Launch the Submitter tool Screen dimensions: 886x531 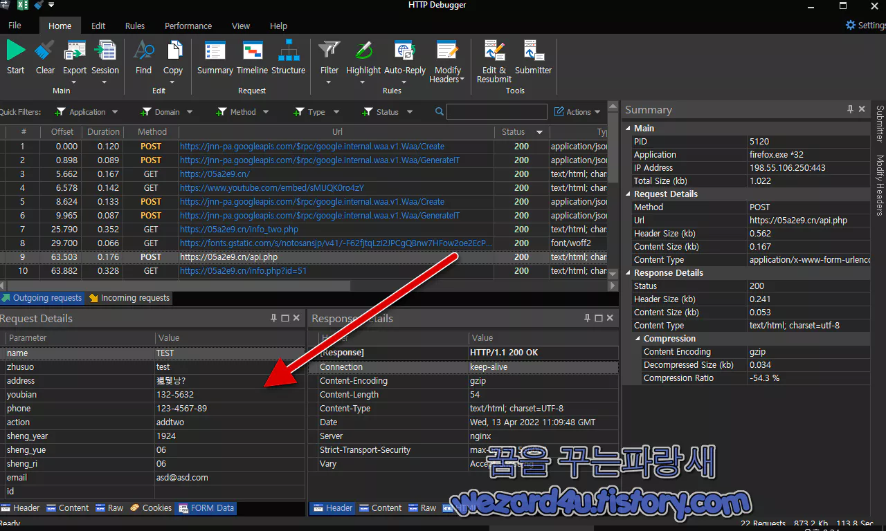[x=533, y=50]
